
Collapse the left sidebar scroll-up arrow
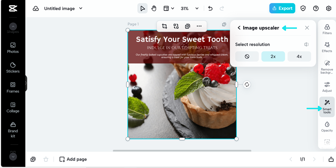pyautogui.click(x=13, y=27)
